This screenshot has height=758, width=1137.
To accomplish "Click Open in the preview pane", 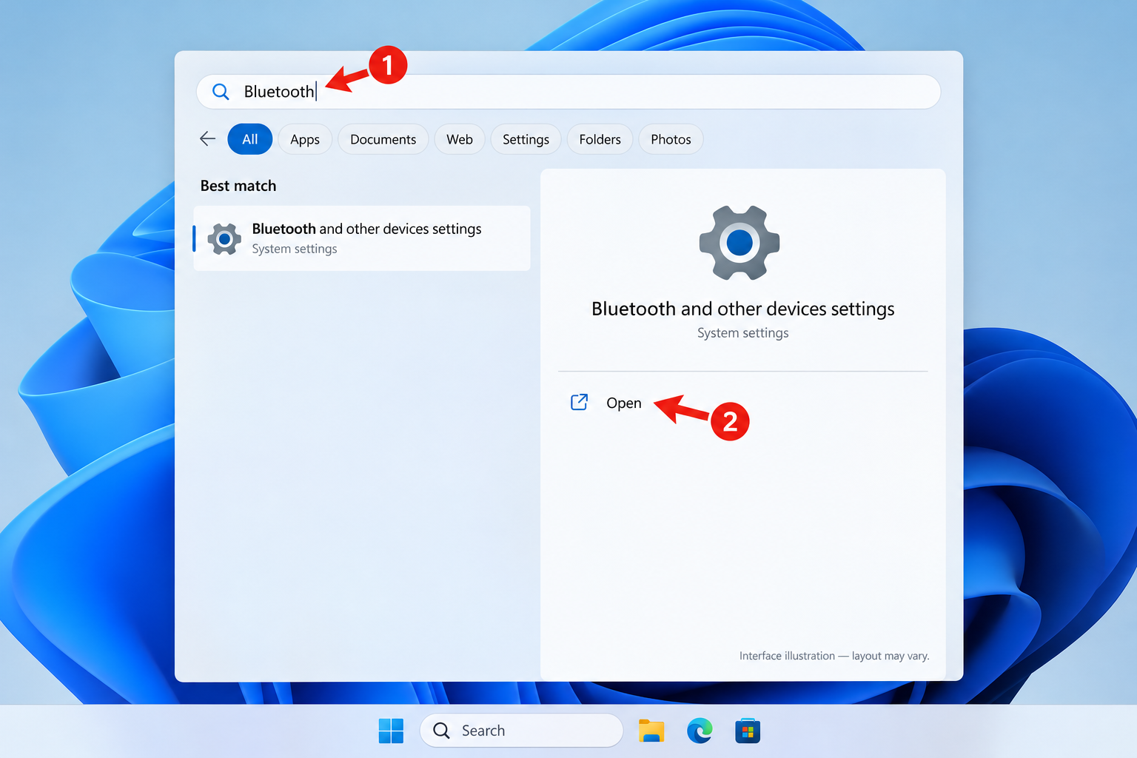I will pyautogui.click(x=624, y=403).
